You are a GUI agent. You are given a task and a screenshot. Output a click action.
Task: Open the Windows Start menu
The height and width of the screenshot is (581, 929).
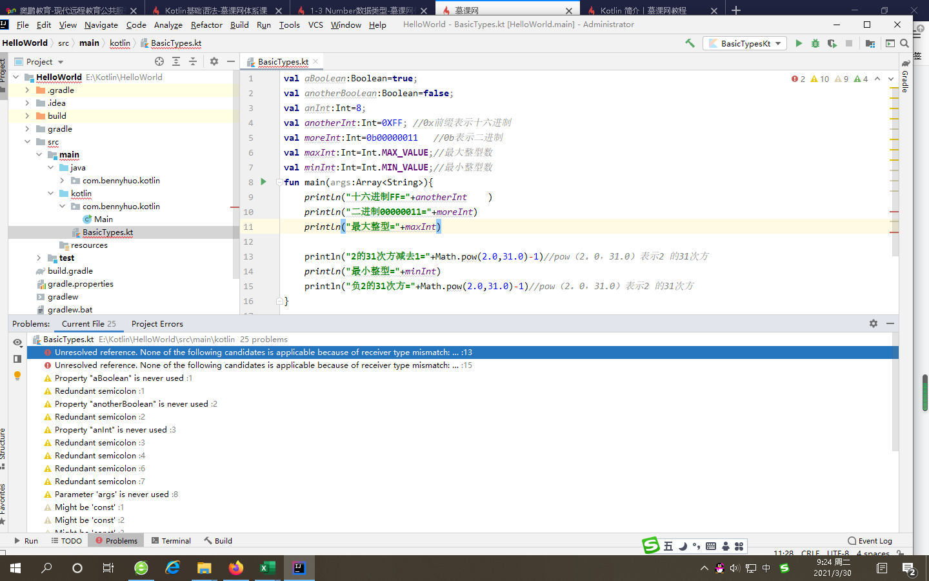pyautogui.click(x=15, y=568)
